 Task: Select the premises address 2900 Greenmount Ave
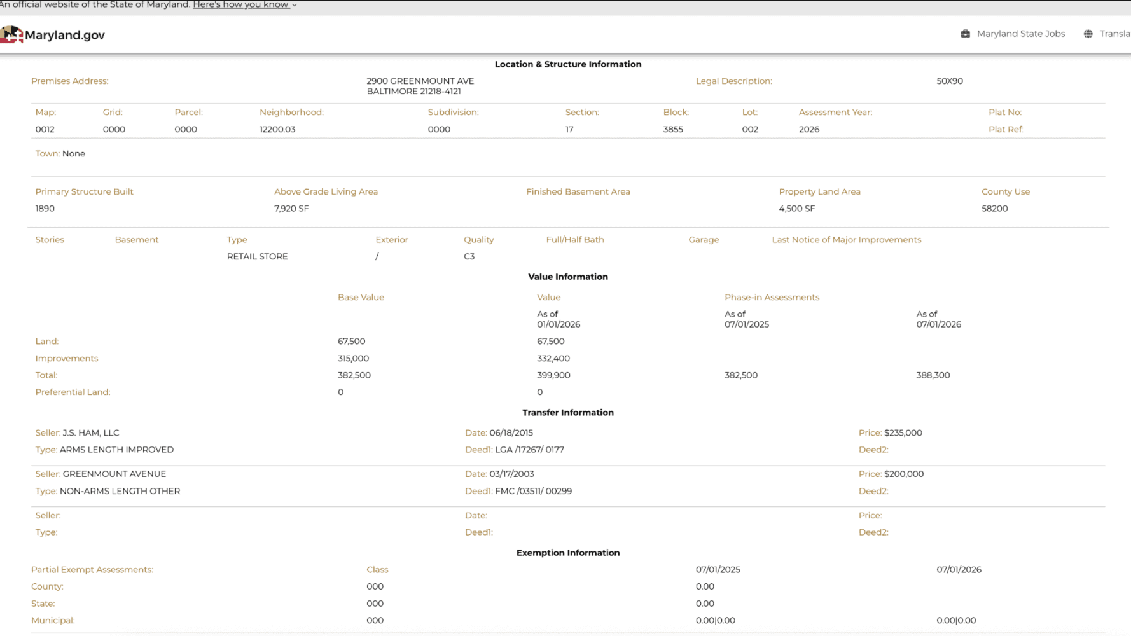coord(420,81)
